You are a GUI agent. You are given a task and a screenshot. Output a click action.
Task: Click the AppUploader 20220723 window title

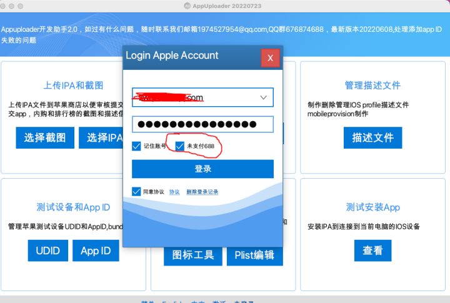pos(227,6)
